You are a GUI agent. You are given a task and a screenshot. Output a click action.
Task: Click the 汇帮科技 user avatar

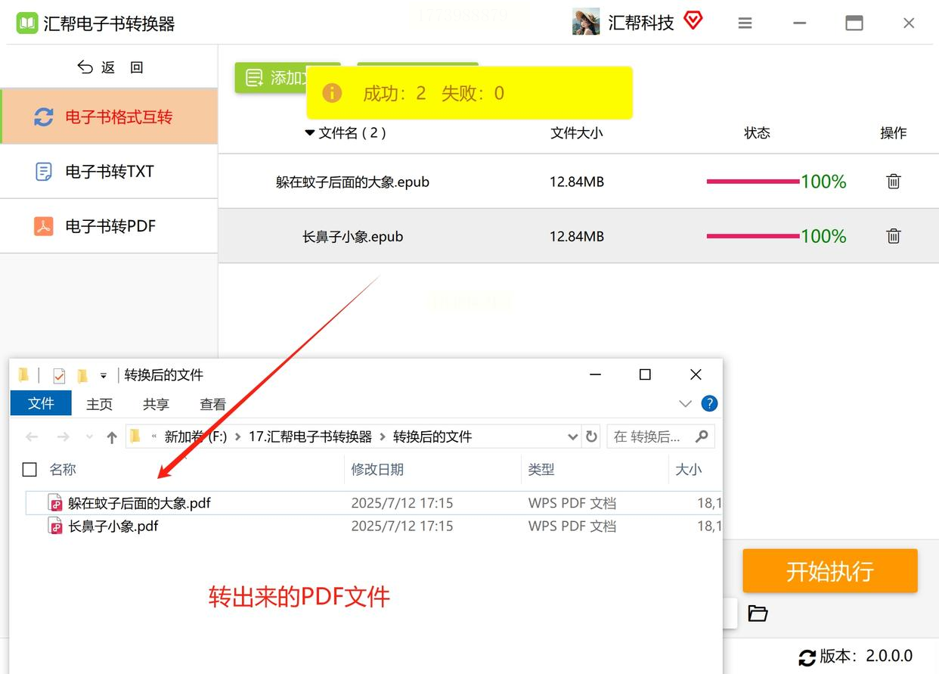pos(586,22)
